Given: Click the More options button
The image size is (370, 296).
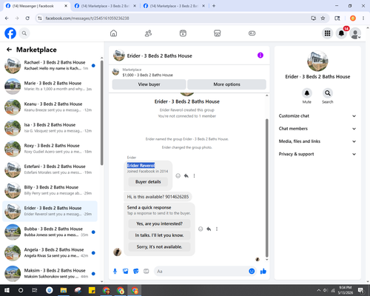Looking at the screenshot, I should pos(226,84).
